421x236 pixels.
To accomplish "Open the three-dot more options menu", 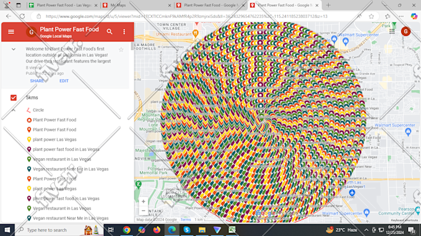I will 124,32.
